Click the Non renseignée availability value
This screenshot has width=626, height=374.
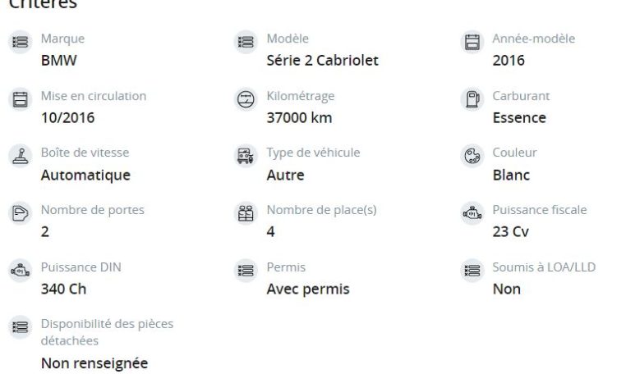[94, 363]
